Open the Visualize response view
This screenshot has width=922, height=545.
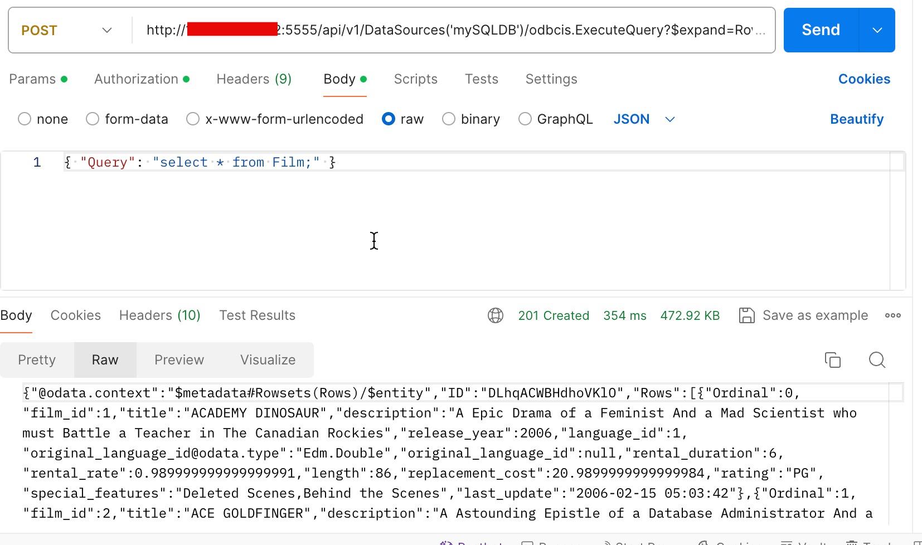268,360
